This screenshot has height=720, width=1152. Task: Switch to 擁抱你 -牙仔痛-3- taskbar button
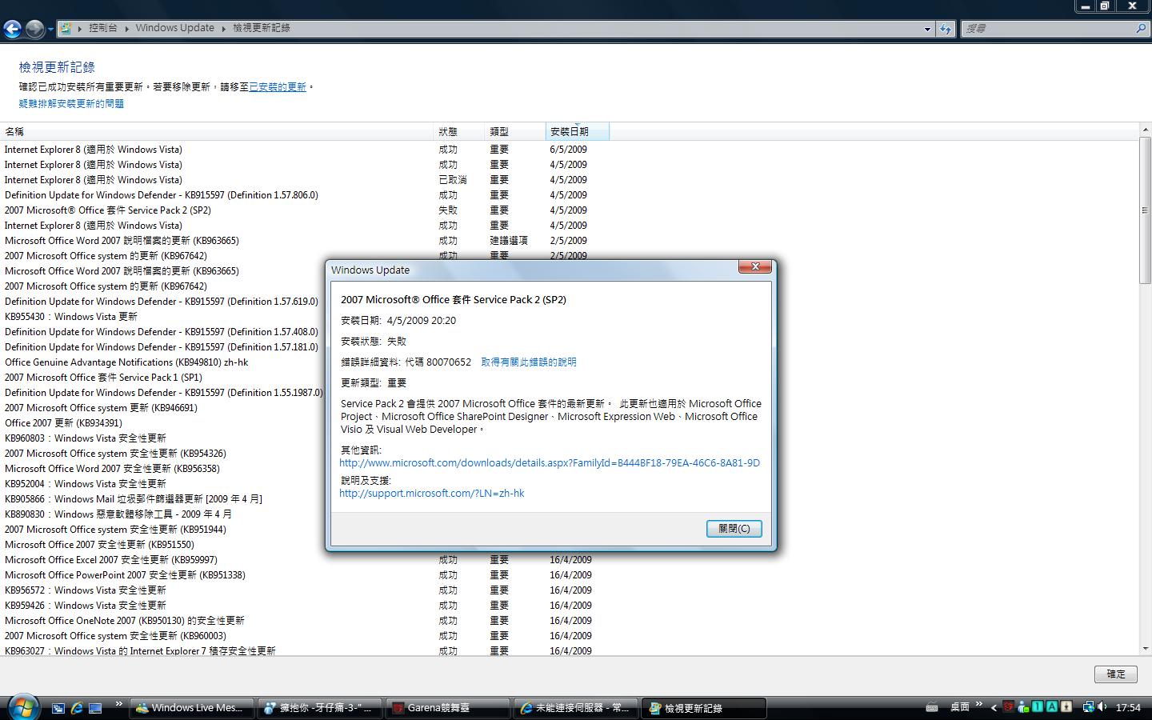pos(318,708)
